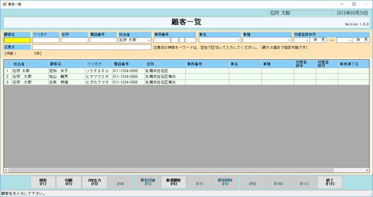Viewport: 373px width, 197px height.
Task: Click into the フリガナ search field
Action: 46,40
